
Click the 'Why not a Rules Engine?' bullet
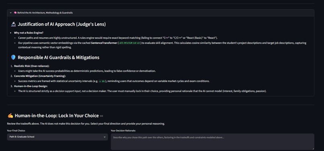point(29,33)
